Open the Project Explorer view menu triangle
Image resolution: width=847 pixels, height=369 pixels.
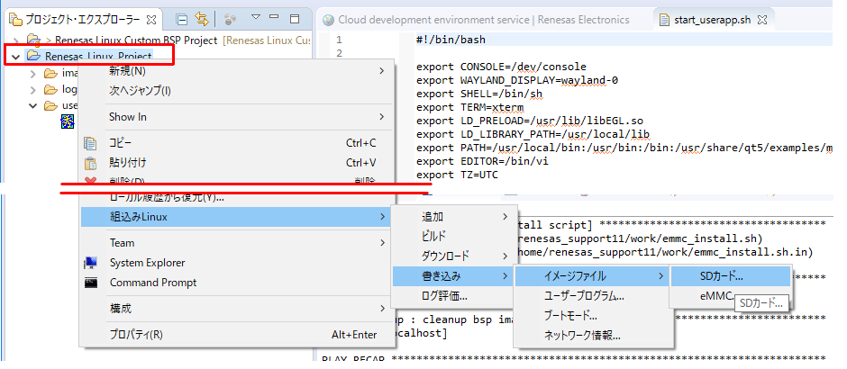click(x=255, y=18)
